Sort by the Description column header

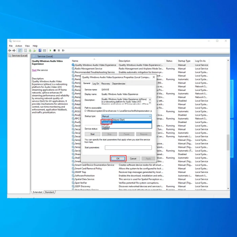(141, 61)
